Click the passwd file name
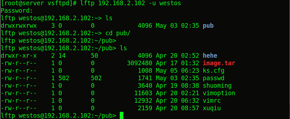 point(214,78)
